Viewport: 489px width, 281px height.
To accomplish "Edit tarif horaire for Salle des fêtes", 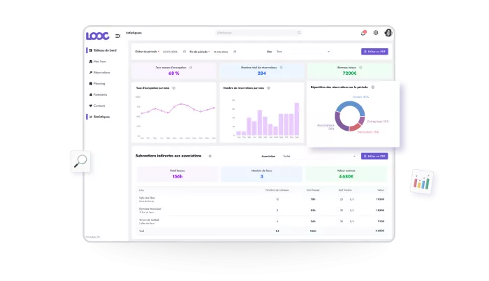I will 342,199.
